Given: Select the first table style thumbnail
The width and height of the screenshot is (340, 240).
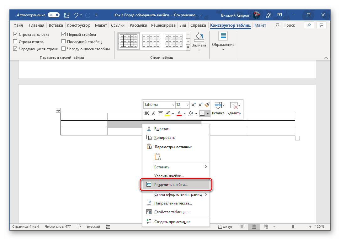Looking at the screenshot, I should (x=129, y=41).
